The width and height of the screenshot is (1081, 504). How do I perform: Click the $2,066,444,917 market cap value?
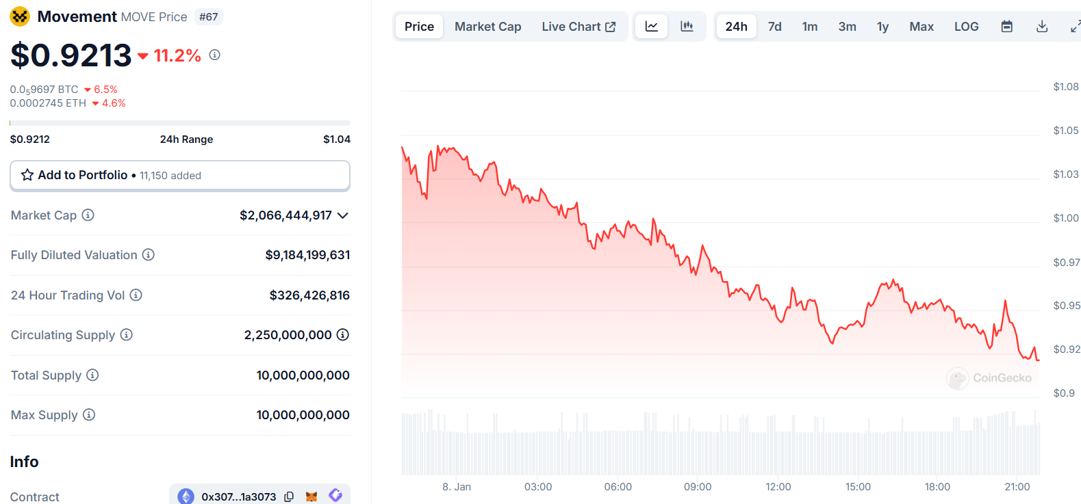click(285, 215)
